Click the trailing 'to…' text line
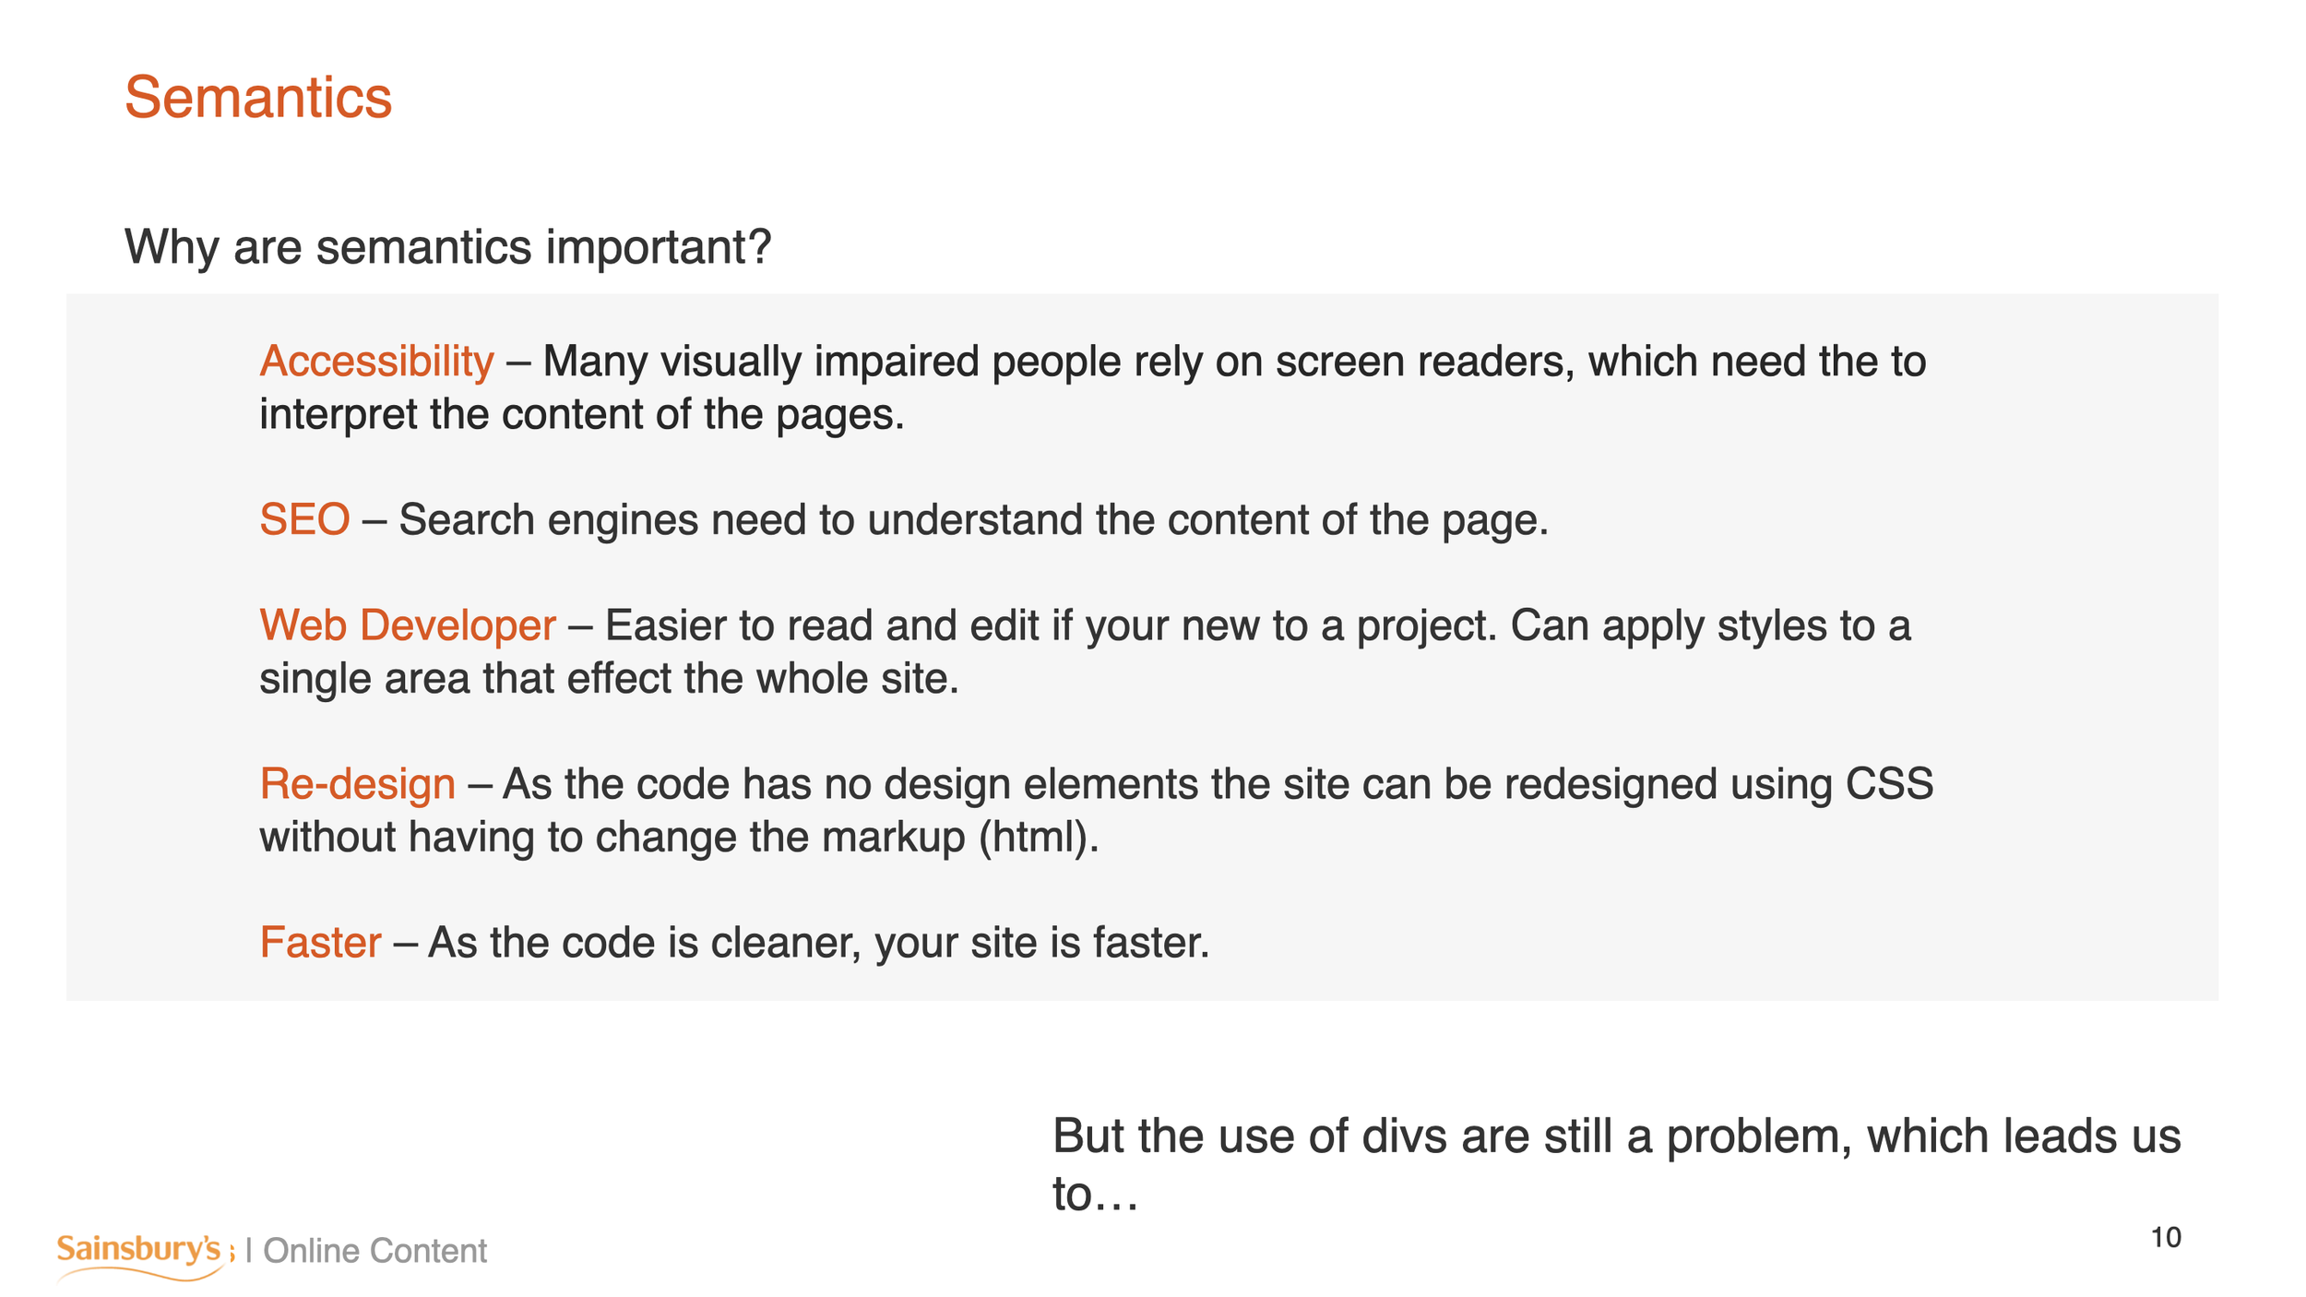The width and height of the screenshot is (2306, 1297). pos(1096,1195)
